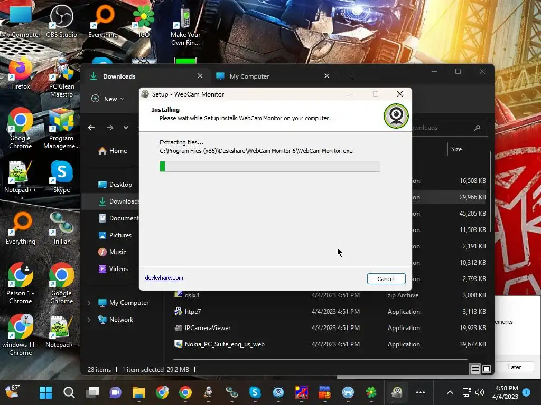Open File Explorer from taskbar
This screenshot has width=541, height=405.
pyautogui.click(x=139, y=392)
